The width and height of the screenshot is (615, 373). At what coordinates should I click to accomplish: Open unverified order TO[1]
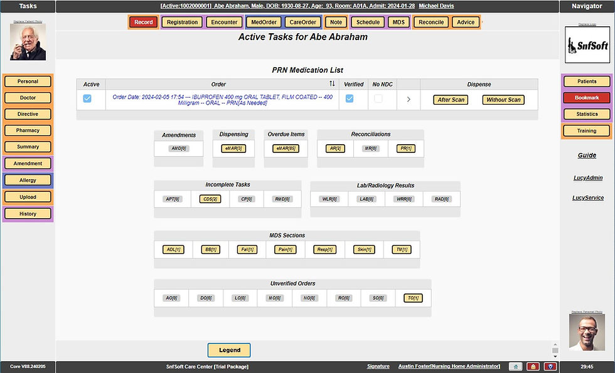[x=413, y=298]
